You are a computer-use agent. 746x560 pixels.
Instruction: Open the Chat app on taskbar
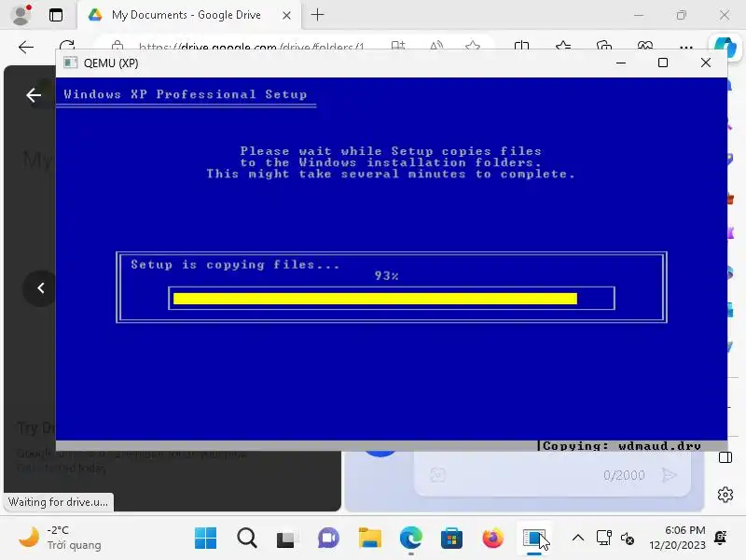point(328,539)
